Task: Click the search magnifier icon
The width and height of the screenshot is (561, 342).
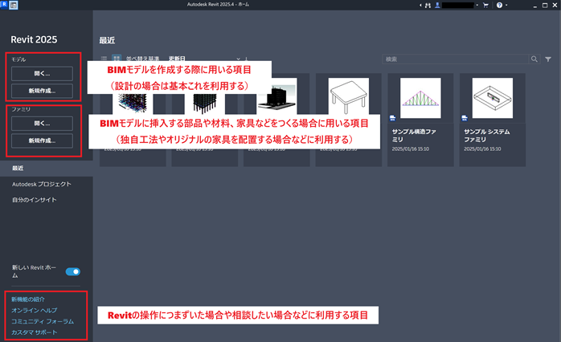Action: 534,59
